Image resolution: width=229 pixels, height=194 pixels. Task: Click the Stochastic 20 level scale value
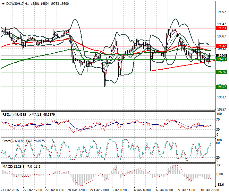point(218,158)
